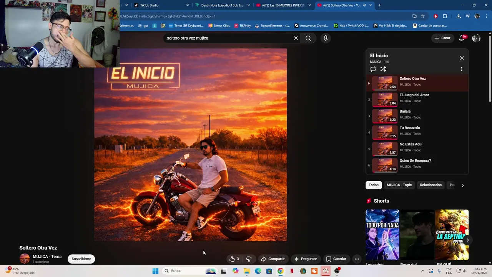
Task: Subscribe using the Suscribirme button
Action: tap(81, 259)
